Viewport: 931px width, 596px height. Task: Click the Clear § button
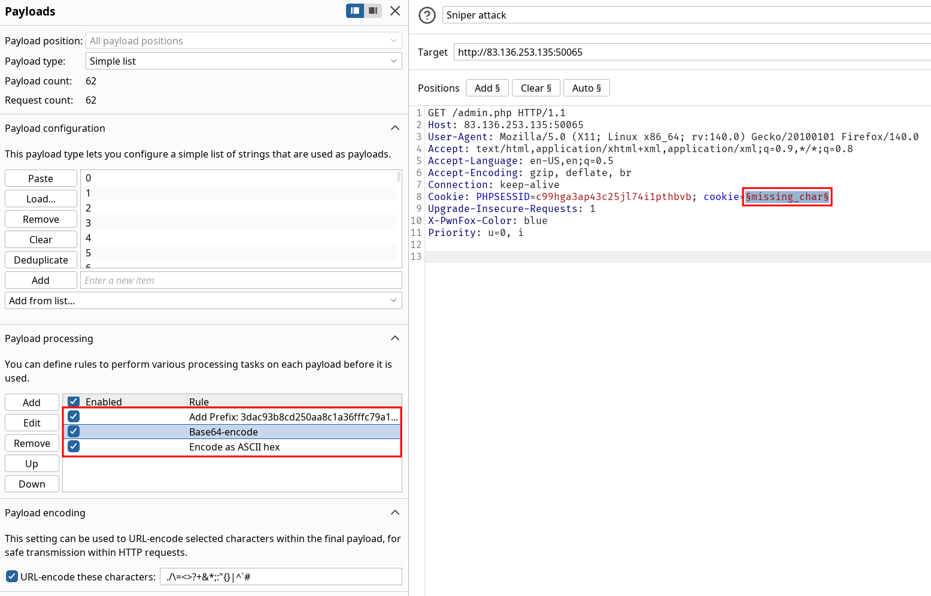coord(536,88)
